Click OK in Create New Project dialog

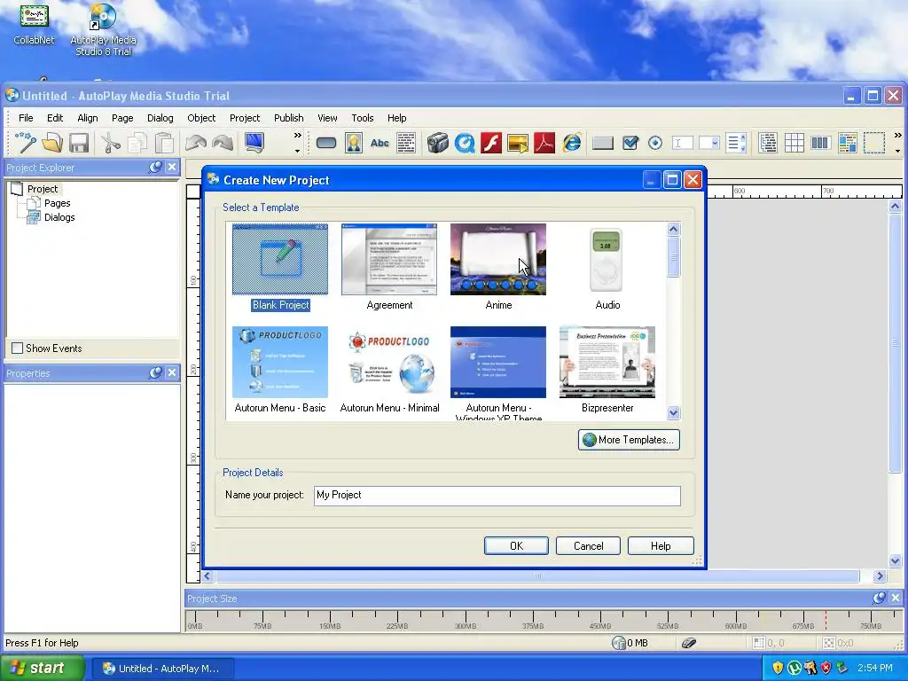[x=516, y=545]
